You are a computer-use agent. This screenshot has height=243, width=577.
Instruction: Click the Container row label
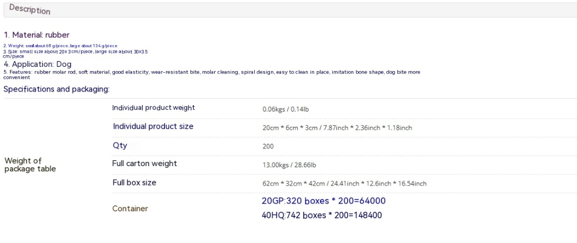(x=130, y=208)
